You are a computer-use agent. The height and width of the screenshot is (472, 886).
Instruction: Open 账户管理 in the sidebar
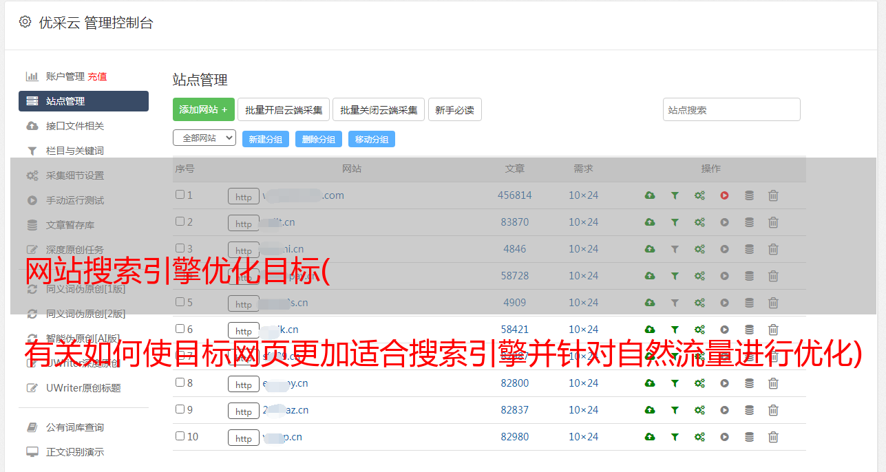click(65, 76)
